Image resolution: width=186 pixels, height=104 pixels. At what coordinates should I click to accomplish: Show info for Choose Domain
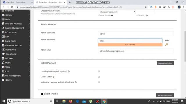[x=112, y=15]
